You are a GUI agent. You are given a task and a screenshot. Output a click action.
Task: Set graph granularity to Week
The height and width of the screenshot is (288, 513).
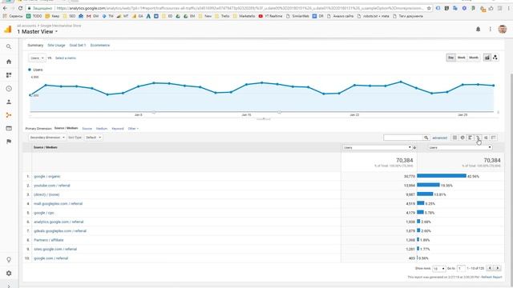coord(462,58)
